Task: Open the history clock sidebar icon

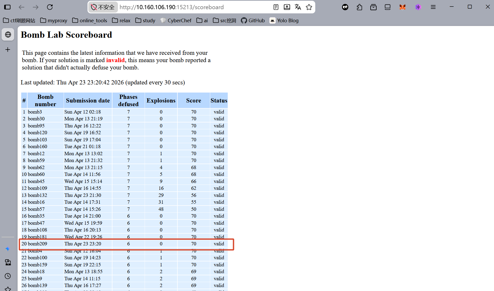Action: coord(8,276)
